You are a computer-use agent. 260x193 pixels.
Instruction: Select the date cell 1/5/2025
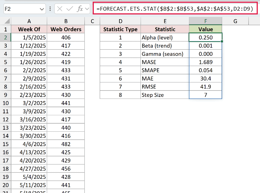pyautogui.click(x=29, y=37)
